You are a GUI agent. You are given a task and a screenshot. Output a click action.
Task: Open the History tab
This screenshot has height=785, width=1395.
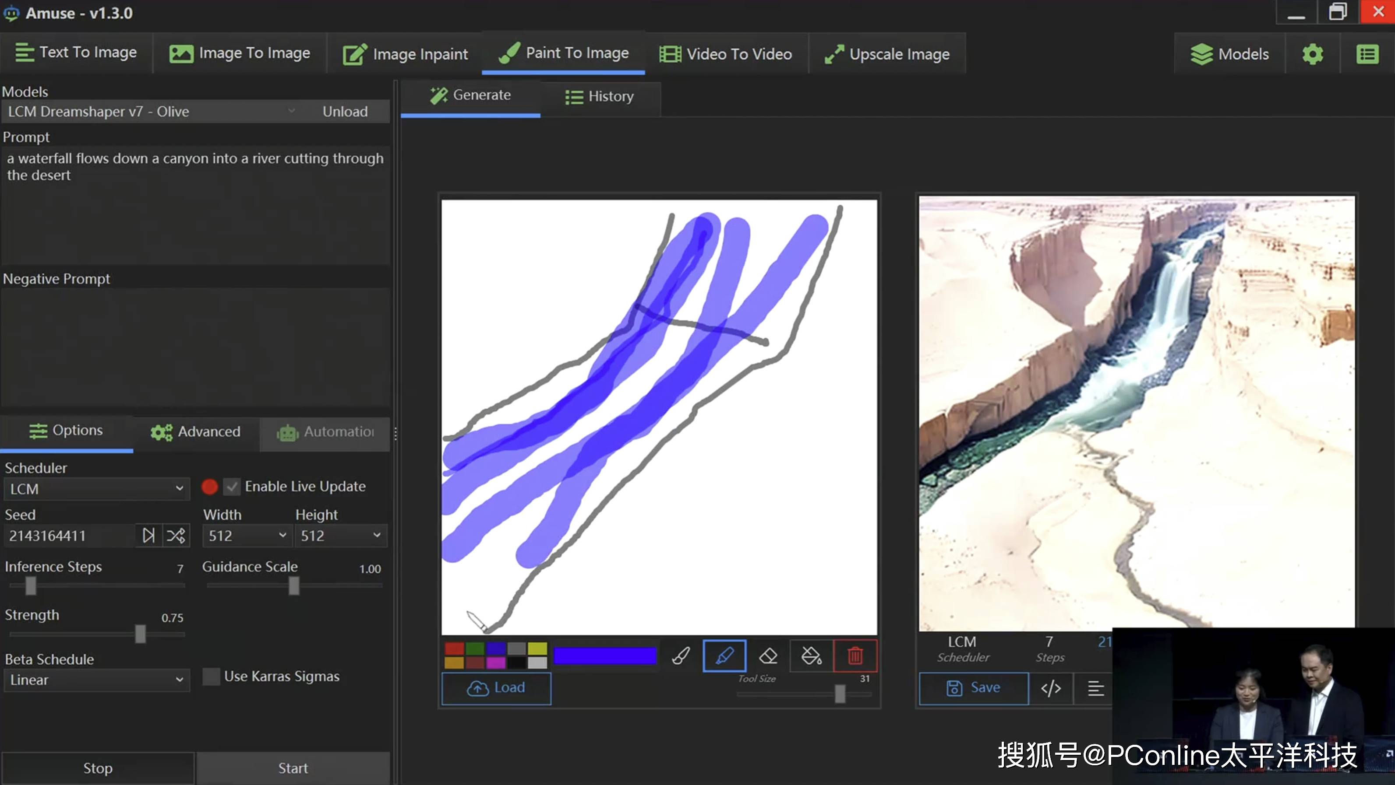point(600,97)
